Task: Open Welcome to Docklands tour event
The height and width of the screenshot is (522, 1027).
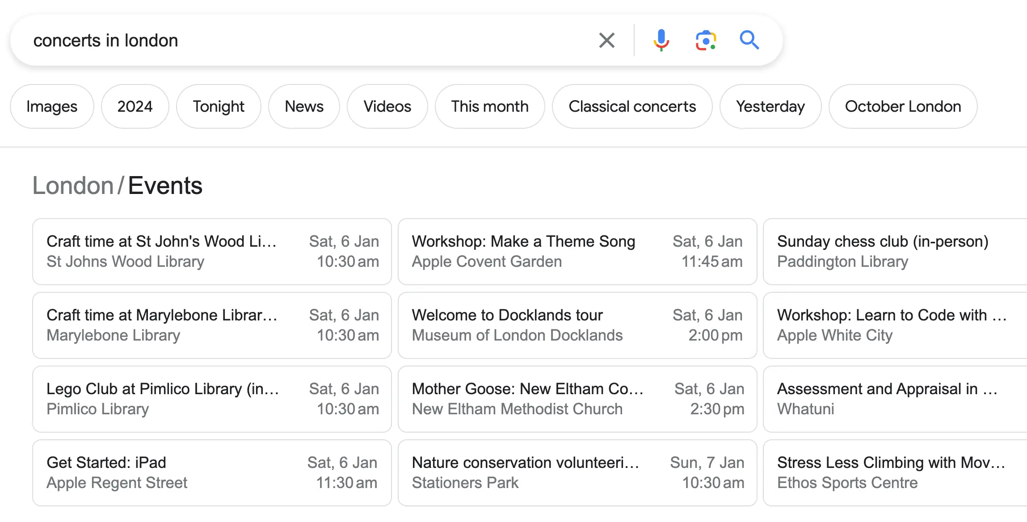Action: tap(577, 325)
